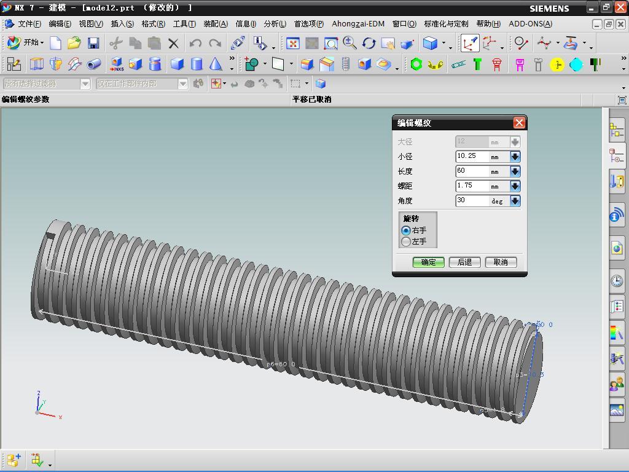Open the Ahongzai-EDM menu
Screen dimensions: 629x472
tap(358, 24)
